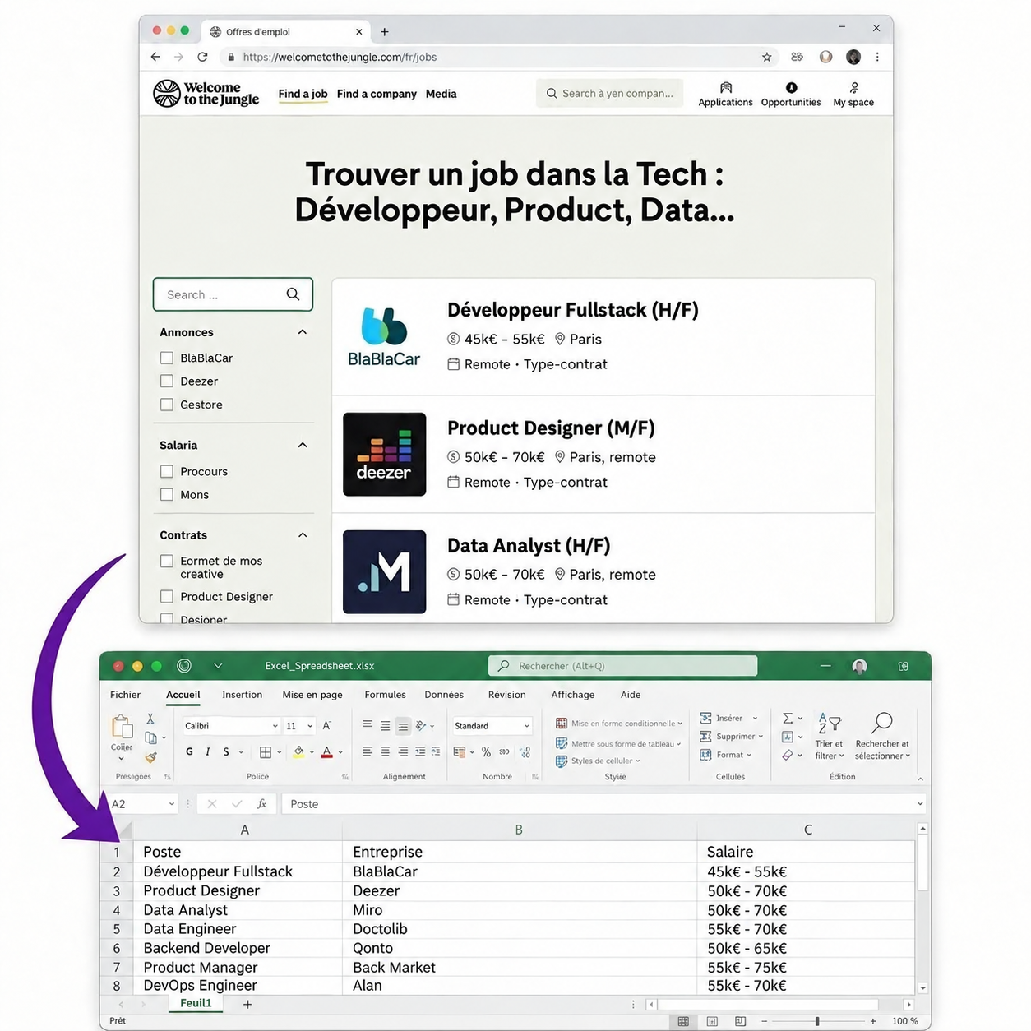Check the Eormet de mos creative checkbox
This screenshot has width=1031, height=1031.
point(167,561)
